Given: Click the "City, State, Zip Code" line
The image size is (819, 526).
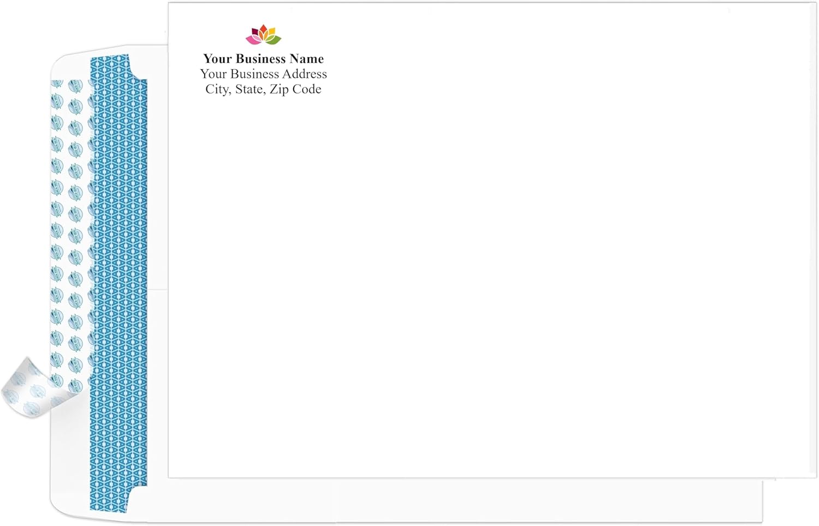Looking at the screenshot, I should point(263,89).
